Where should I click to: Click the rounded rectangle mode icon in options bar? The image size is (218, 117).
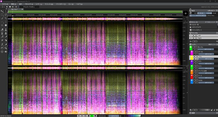[x=10, y=7]
